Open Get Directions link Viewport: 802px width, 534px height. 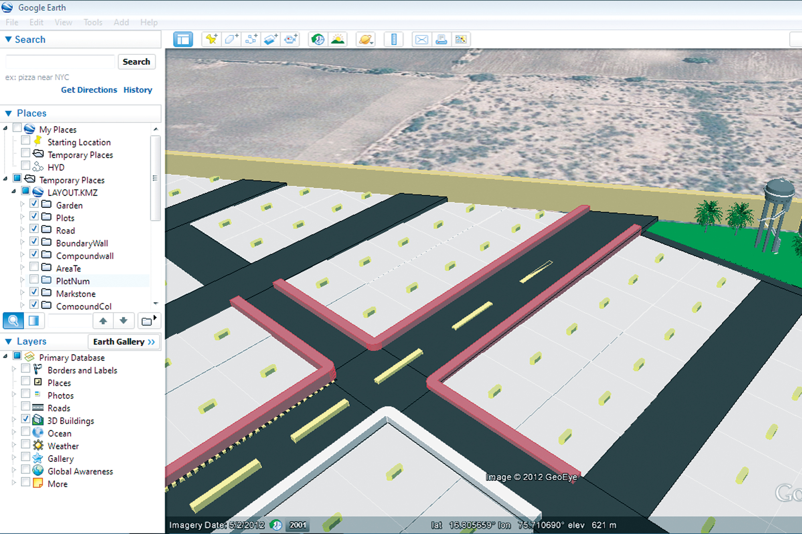pos(89,90)
